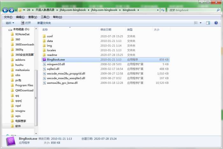The height and width of the screenshot is (149, 223).
Task: Open the 工具(T) menu
Action: coord(45,17)
